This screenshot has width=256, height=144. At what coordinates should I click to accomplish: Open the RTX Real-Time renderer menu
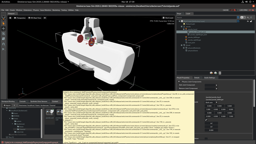35,18
